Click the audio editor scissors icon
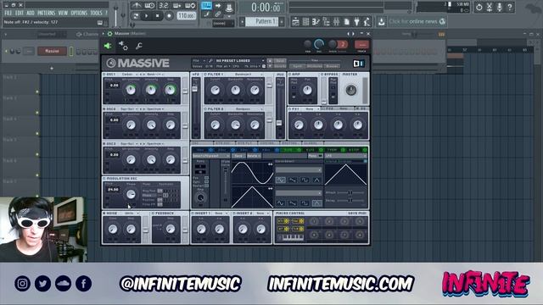Image resolution: width=543 pixels, height=305 pixels. coord(490,7)
